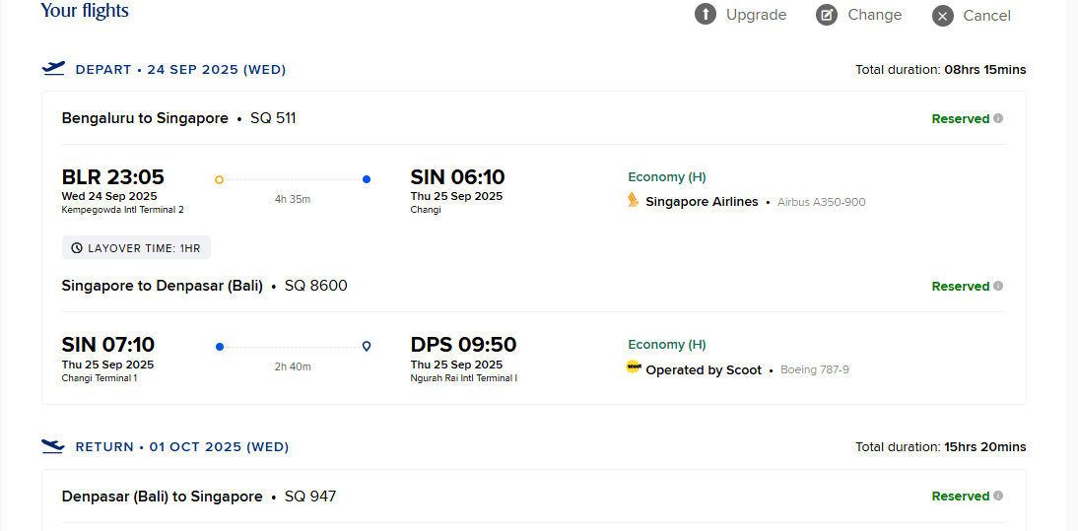
Task: Click the Upgrade button label
Action: pyautogui.click(x=756, y=15)
